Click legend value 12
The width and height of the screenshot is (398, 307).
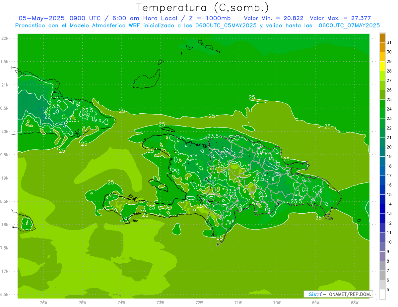tap(389, 223)
